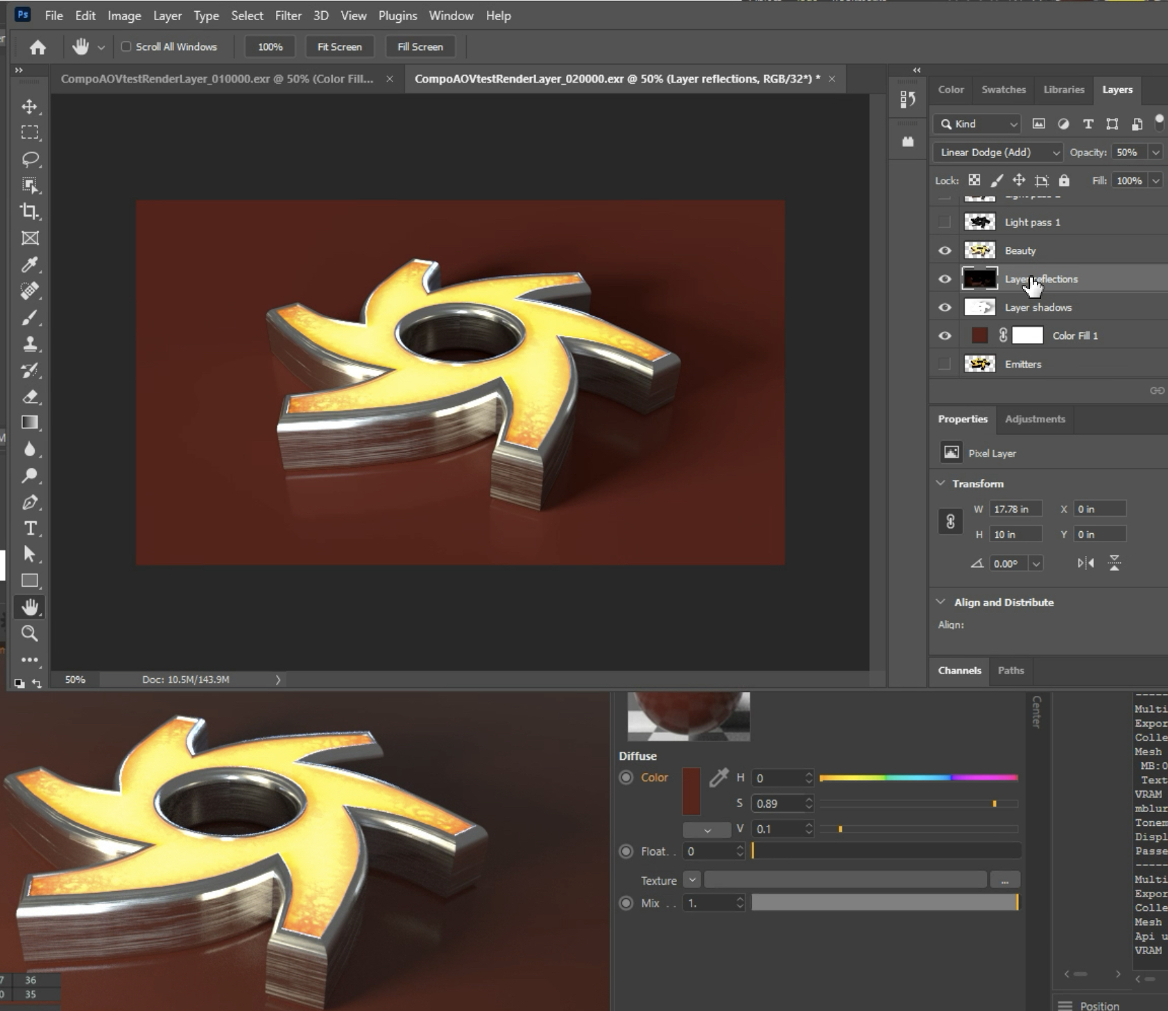Viewport: 1168px width, 1011px height.
Task: Select the Diffuse Color radio button
Action: click(x=626, y=777)
